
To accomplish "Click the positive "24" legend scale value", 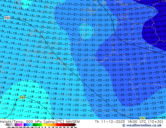I will point(57,127).
